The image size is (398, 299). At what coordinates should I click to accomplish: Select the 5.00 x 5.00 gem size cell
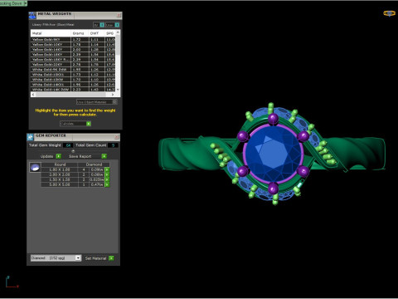click(x=60, y=184)
